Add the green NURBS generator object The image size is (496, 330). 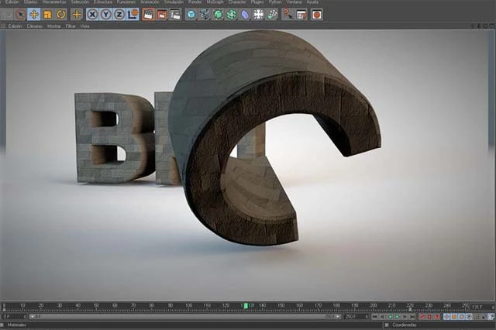point(219,14)
